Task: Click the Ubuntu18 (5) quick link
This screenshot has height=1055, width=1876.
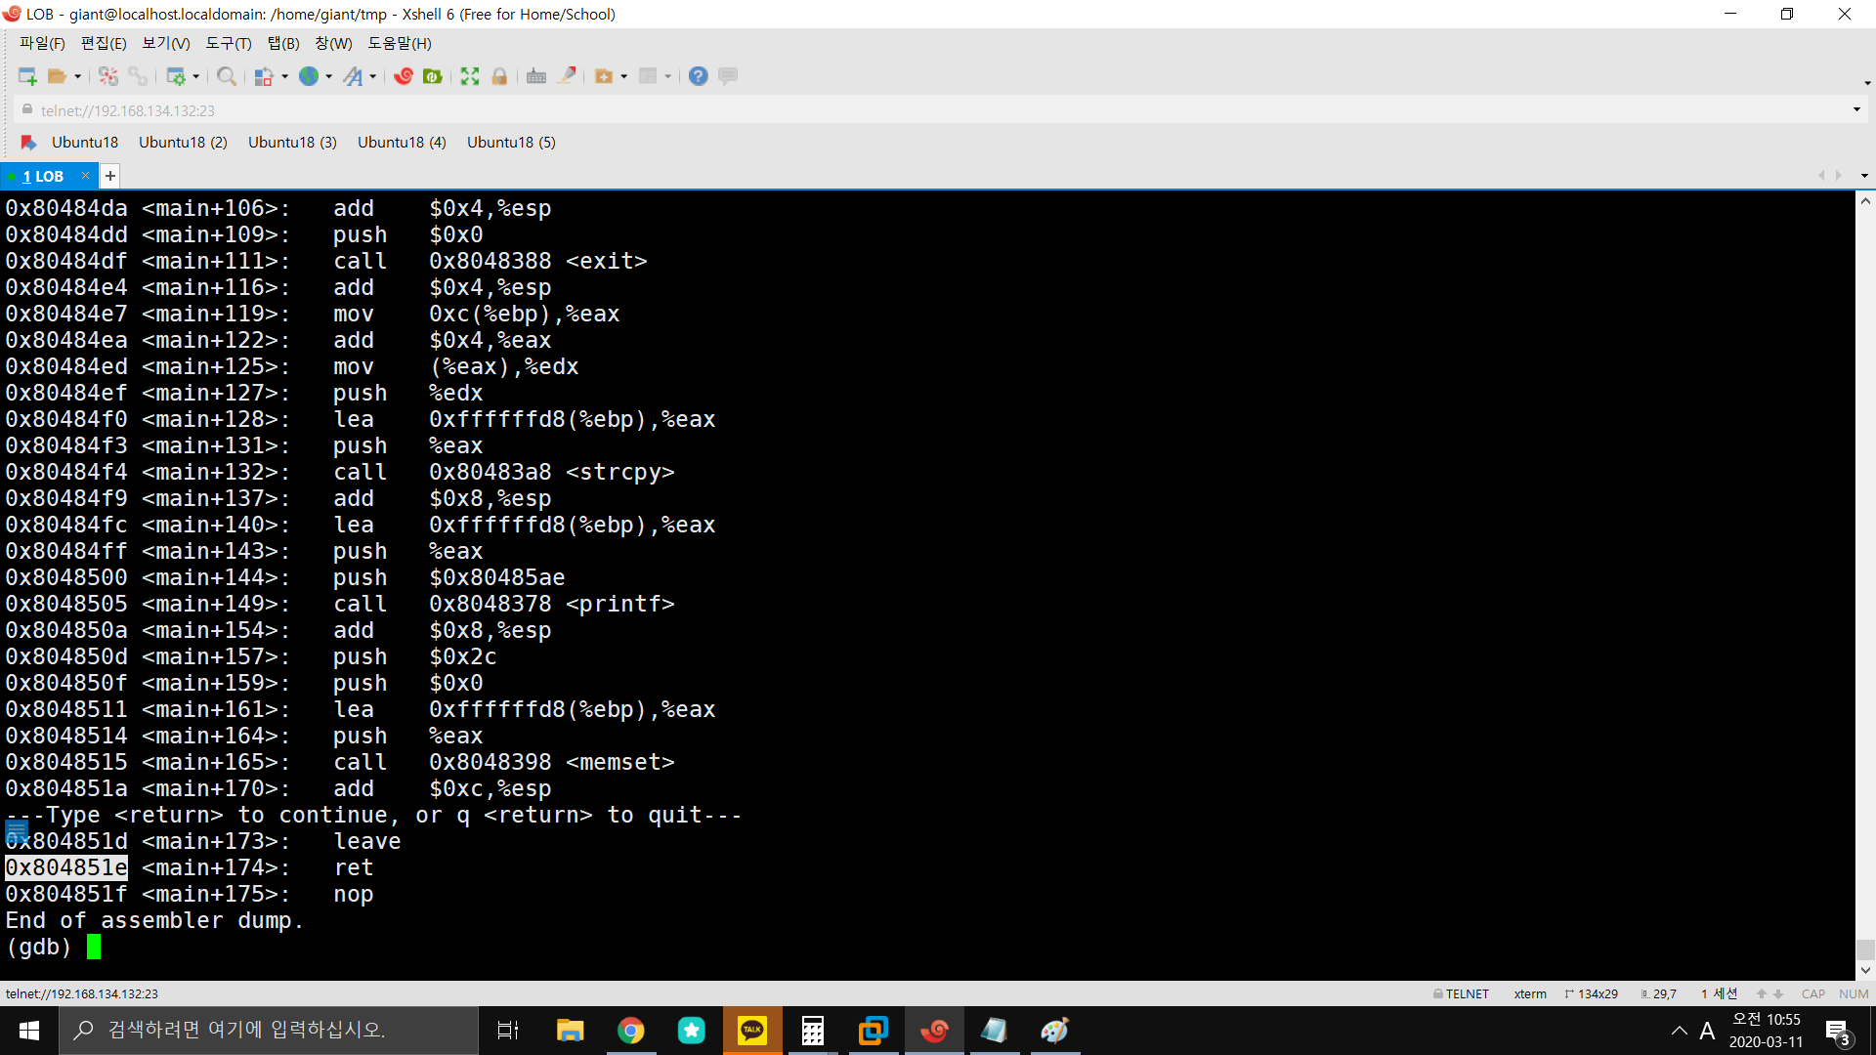Action: pyautogui.click(x=511, y=143)
